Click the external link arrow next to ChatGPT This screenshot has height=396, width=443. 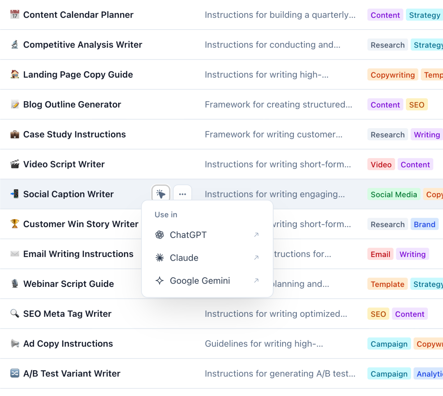click(x=256, y=235)
